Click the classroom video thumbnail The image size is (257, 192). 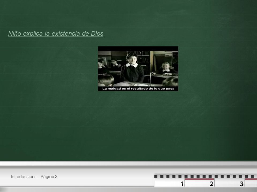click(x=138, y=69)
